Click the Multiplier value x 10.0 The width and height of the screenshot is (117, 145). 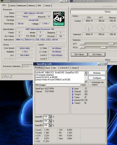click(25, 52)
